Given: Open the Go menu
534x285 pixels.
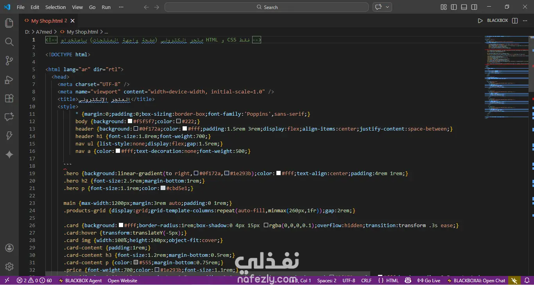Looking at the screenshot, I should (92, 7).
